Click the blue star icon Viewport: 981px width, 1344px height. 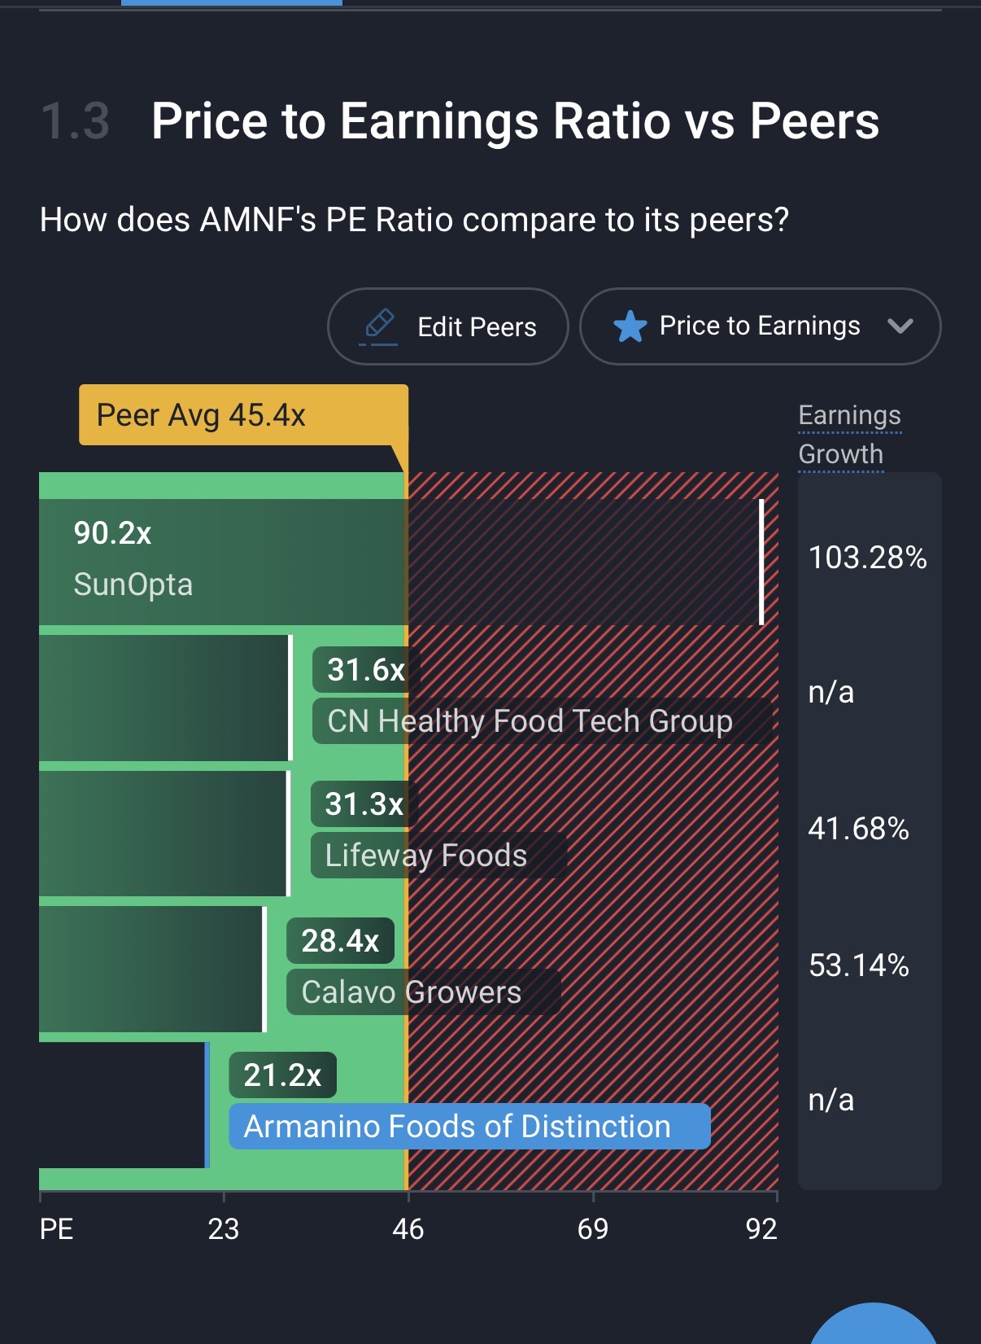click(x=630, y=327)
